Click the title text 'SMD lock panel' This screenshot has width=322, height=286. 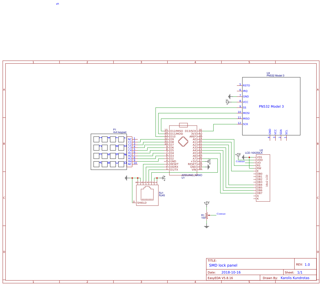click(223, 265)
